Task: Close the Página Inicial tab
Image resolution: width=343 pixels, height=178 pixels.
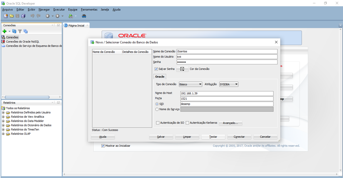Action: (x=87, y=25)
